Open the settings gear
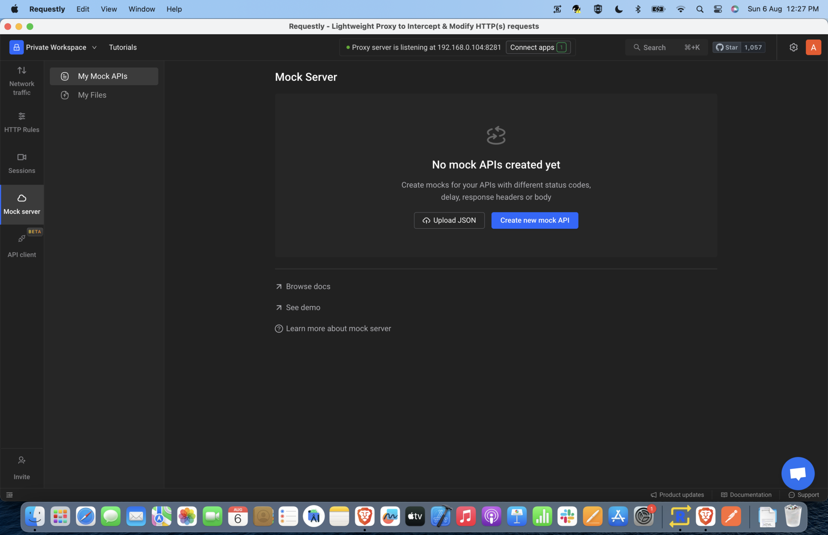The width and height of the screenshot is (828, 535). point(794,47)
